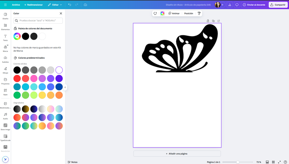Add a new color with rainbow plus
Screen dimensions: 289x164
[17, 36]
